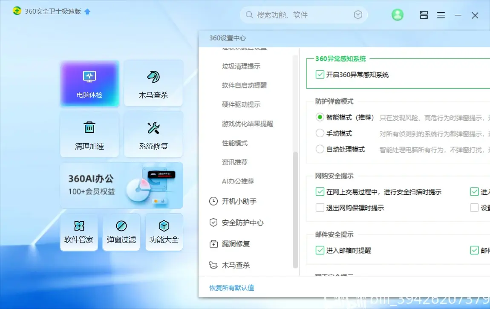Toggle 进入邮箱时提醒 checkbox
The image size is (490, 309).
[320, 250]
